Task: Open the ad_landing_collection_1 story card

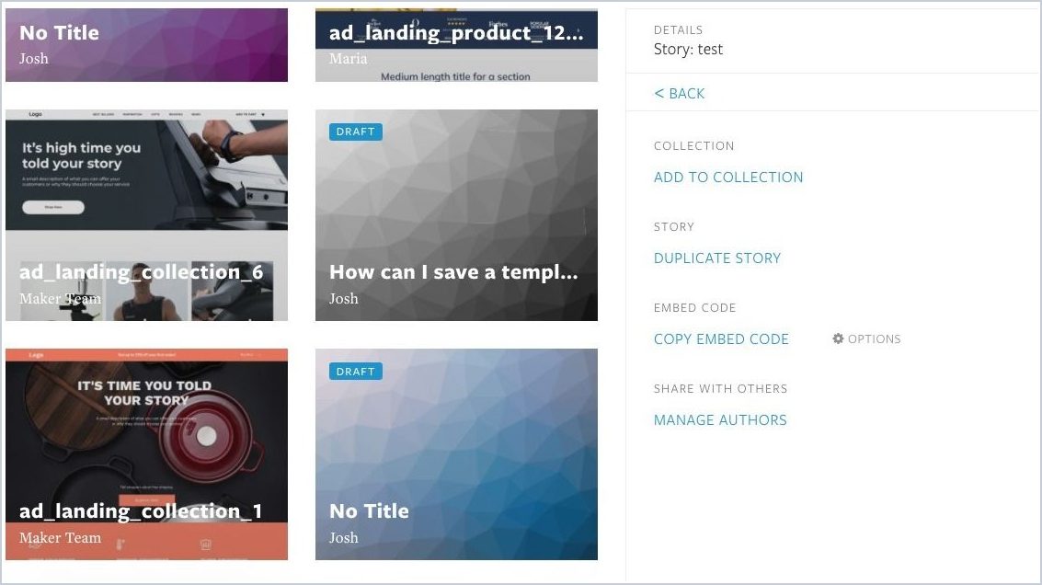Action: [x=147, y=454]
